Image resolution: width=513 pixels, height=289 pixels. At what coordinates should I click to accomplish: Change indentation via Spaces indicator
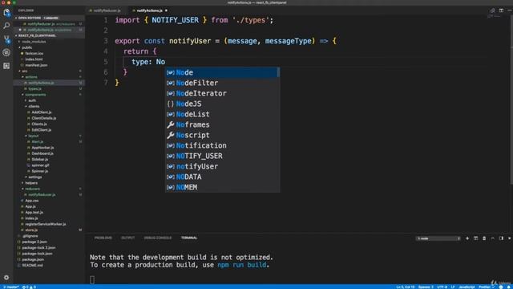click(426, 287)
